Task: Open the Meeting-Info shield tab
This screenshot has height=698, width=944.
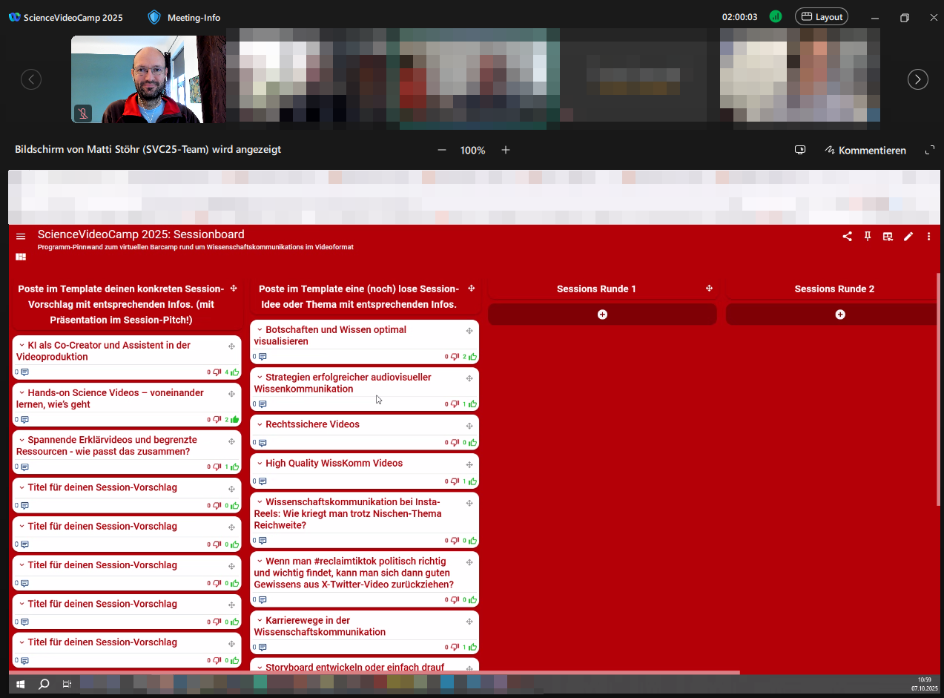Action: pyautogui.click(x=184, y=17)
